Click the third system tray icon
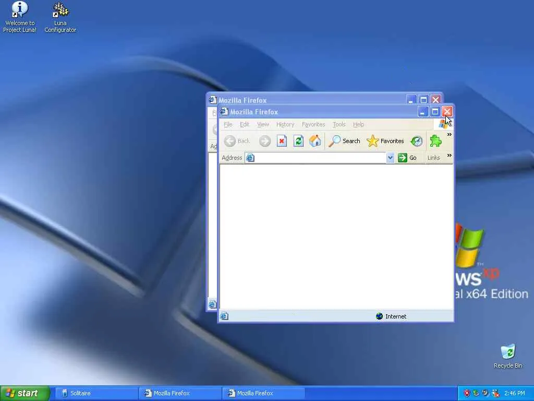Image resolution: width=534 pixels, height=401 pixels. pyautogui.click(x=486, y=393)
